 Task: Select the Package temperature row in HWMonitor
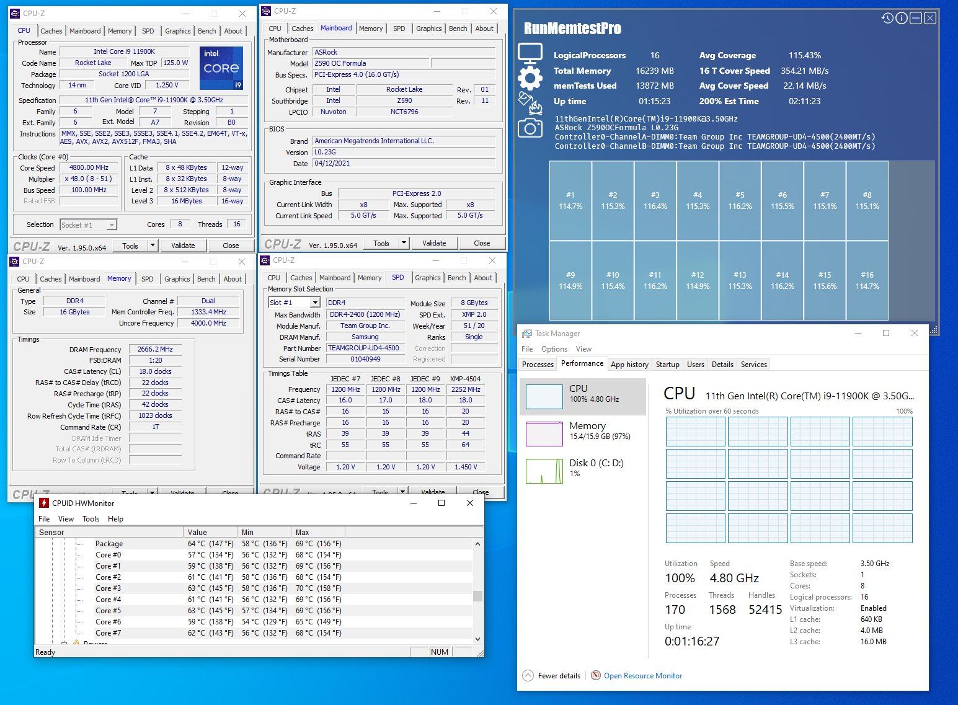[x=254, y=544]
